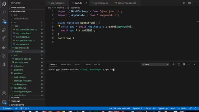This screenshot has width=199, height=112.
Task: Close the terminal panel
Action: [x=195, y=64]
